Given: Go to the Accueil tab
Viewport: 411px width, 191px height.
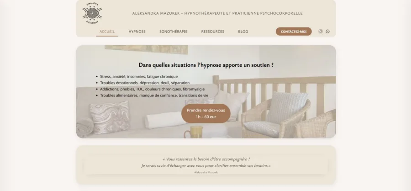Looking at the screenshot, I should (107, 32).
